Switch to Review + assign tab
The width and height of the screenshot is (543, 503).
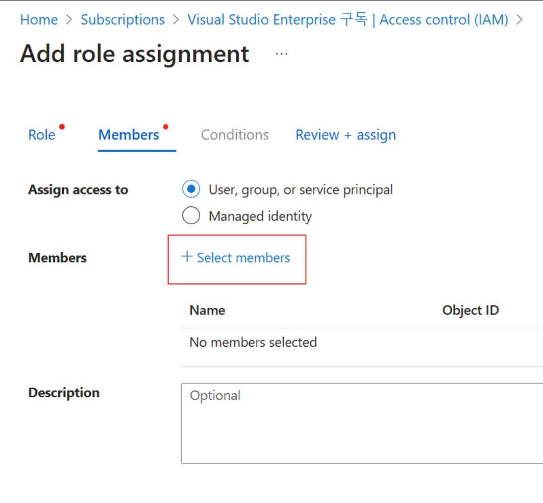pyautogui.click(x=345, y=135)
